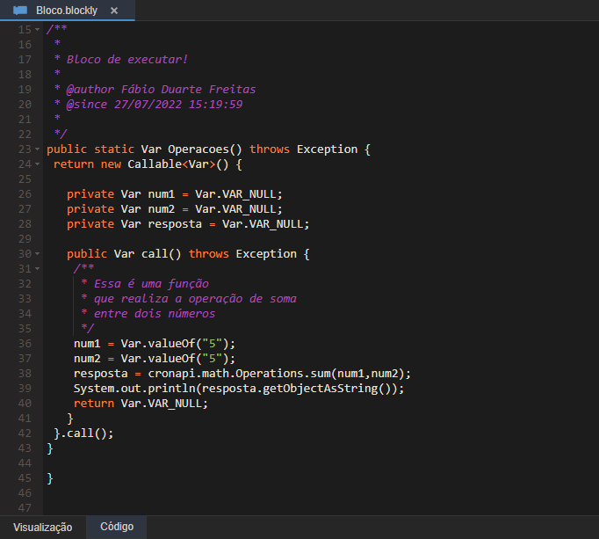
Task: Click line number 36 in gutter
Action: [25, 343]
